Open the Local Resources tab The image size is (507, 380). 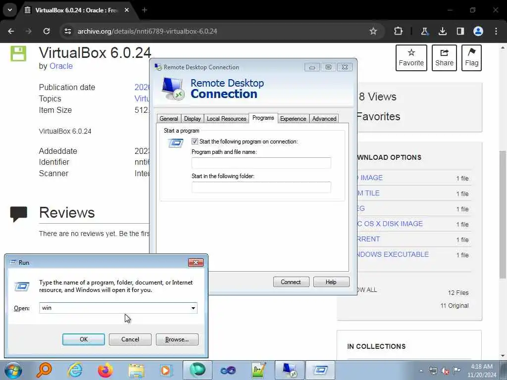click(x=226, y=119)
